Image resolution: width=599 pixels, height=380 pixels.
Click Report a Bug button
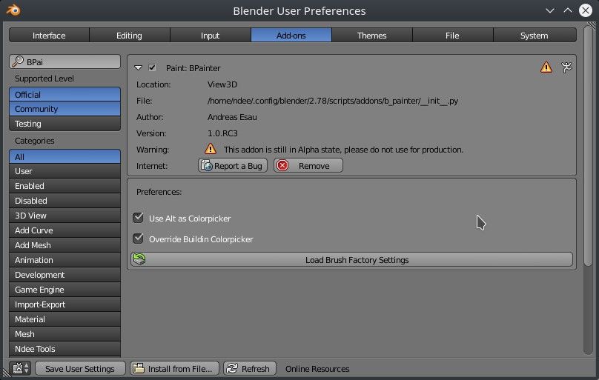[233, 166]
